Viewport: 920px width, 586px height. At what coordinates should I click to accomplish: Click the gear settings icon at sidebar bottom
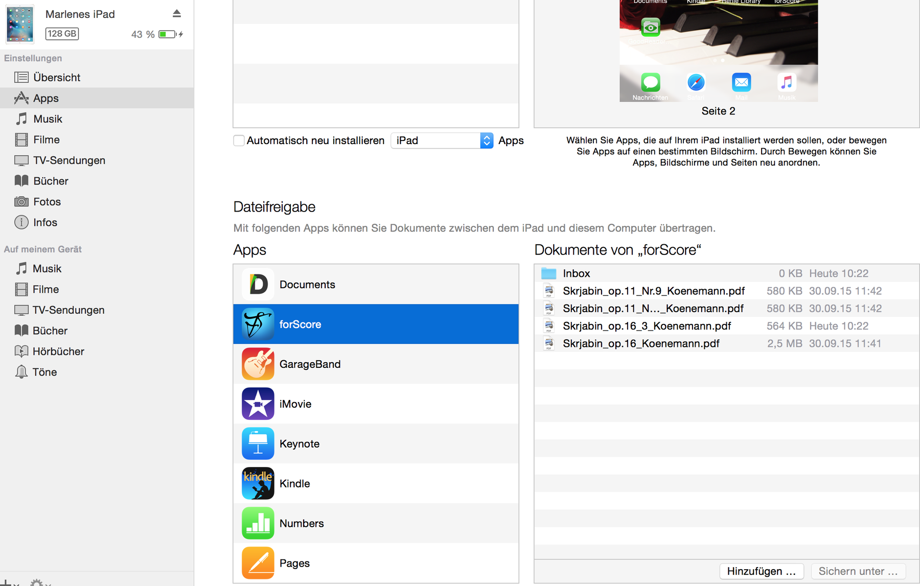point(36,582)
